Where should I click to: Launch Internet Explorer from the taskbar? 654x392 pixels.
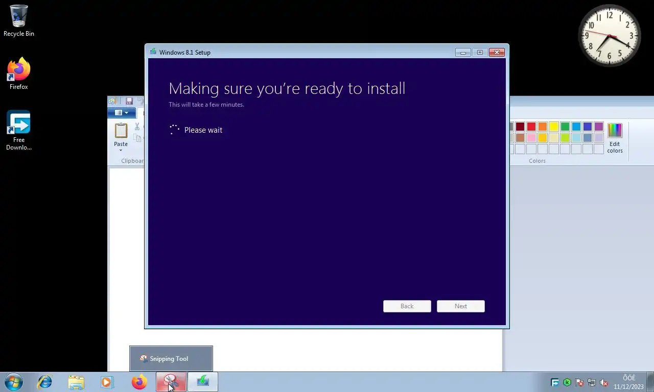pyautogui.click(x=45, y=382)
